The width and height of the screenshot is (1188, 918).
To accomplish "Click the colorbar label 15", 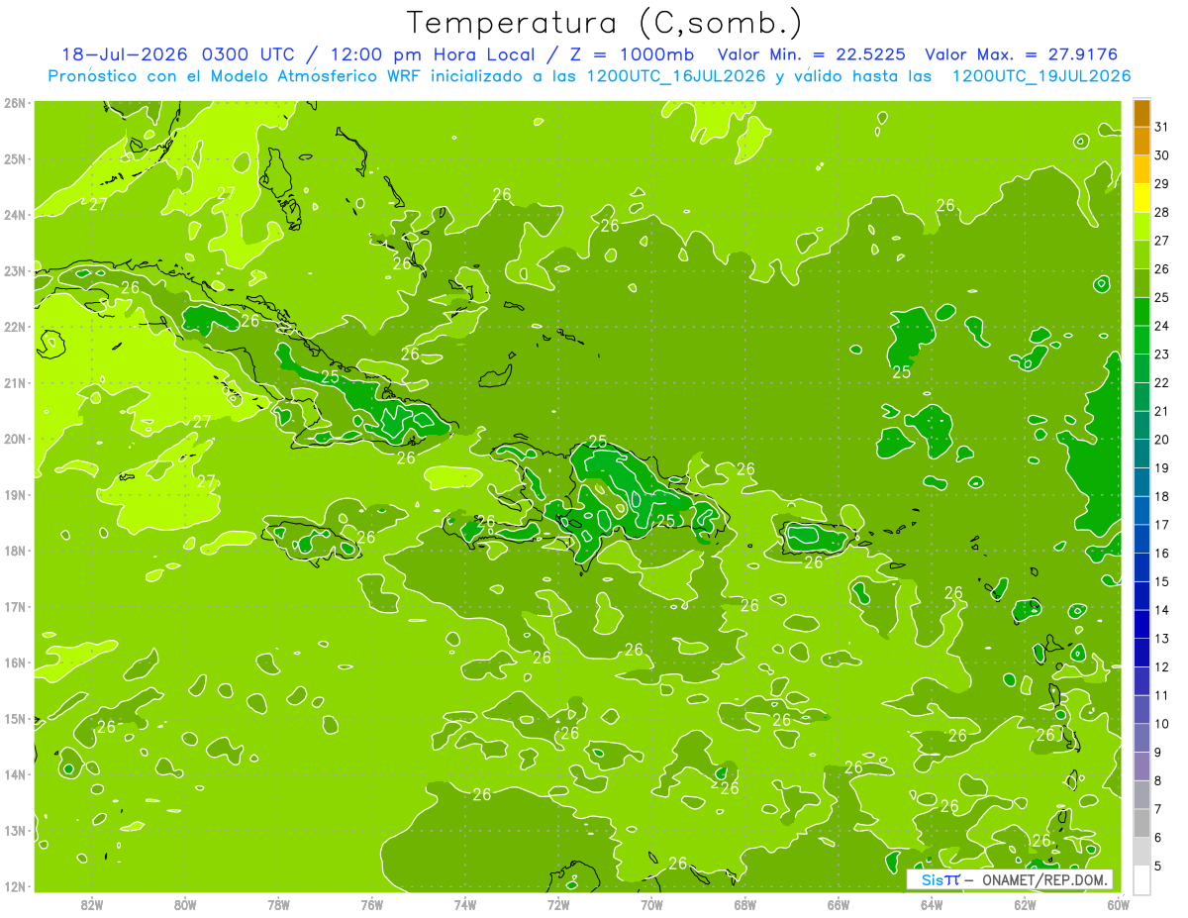I will [1162, 581].
